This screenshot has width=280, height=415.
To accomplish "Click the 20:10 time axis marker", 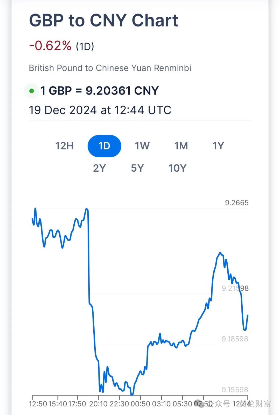I will [x=98, y=404].
